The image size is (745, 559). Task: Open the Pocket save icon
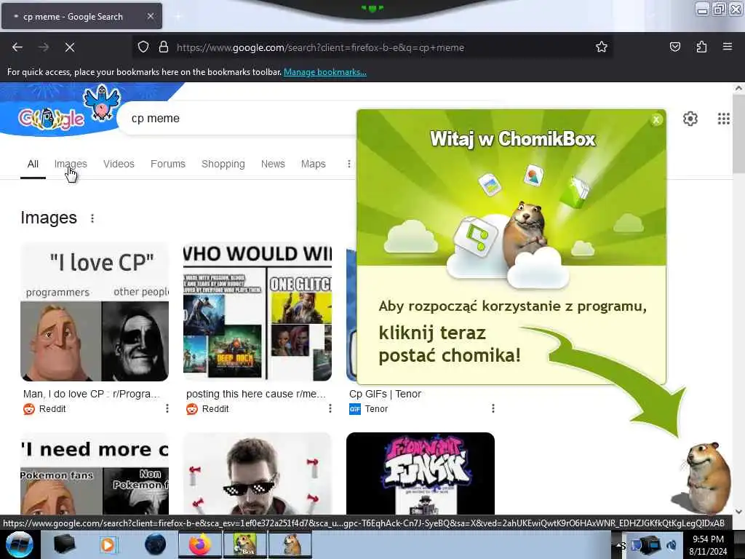coord(674,47)
